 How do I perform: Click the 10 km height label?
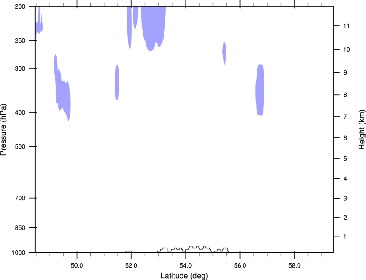[x=347, y=50]
